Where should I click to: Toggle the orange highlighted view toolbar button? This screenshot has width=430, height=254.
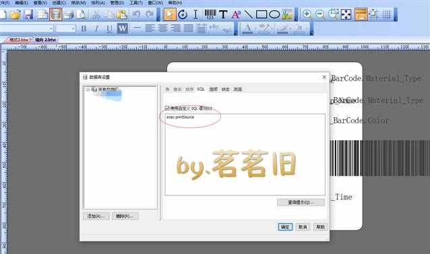pyautogui.click(x=361, y=14)
